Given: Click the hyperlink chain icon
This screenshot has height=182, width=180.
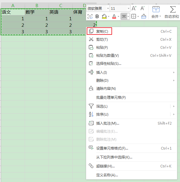Looking at the screenshot, I should point(91,166).
